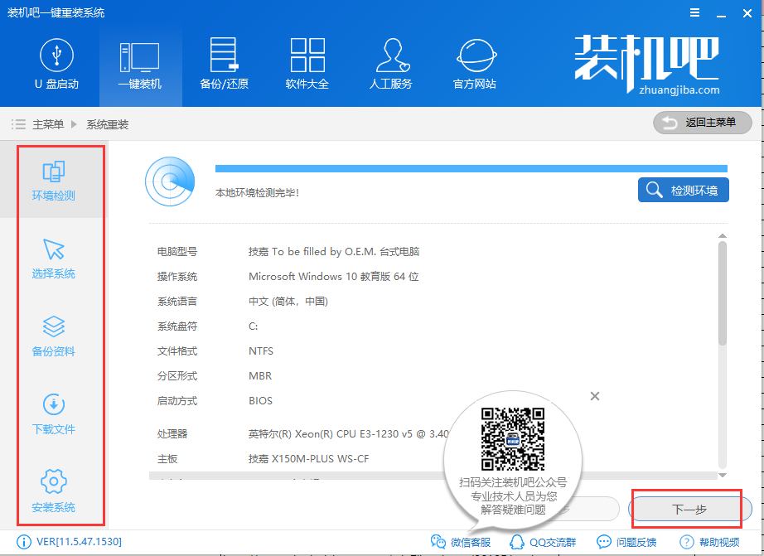Click the 技嘉 X150M-PLUS WS-CF motherboard text
Image resolution: width=764 pixels, height=556 pixels.
(308, 458)
